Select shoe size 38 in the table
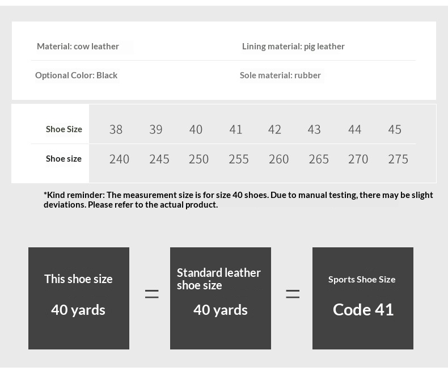Screen dimensions: 448x371 point(116,129)
